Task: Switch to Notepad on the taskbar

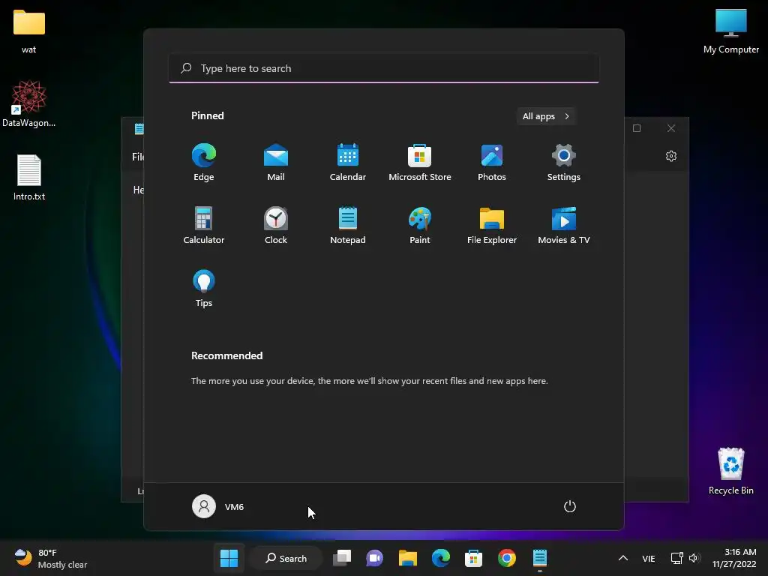Action: coord(540,558)
